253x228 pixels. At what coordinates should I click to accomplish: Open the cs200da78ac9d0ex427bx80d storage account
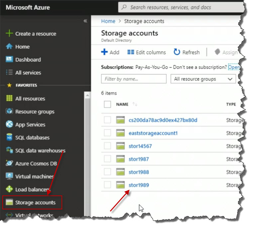[x=163, y=120]
